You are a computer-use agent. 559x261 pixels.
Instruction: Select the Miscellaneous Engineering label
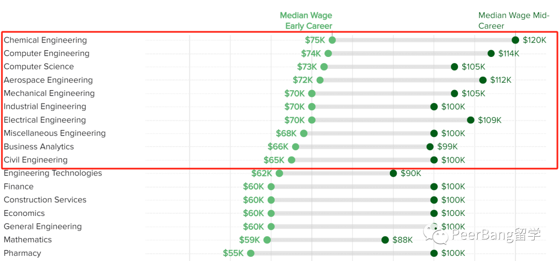click(54, 133)
